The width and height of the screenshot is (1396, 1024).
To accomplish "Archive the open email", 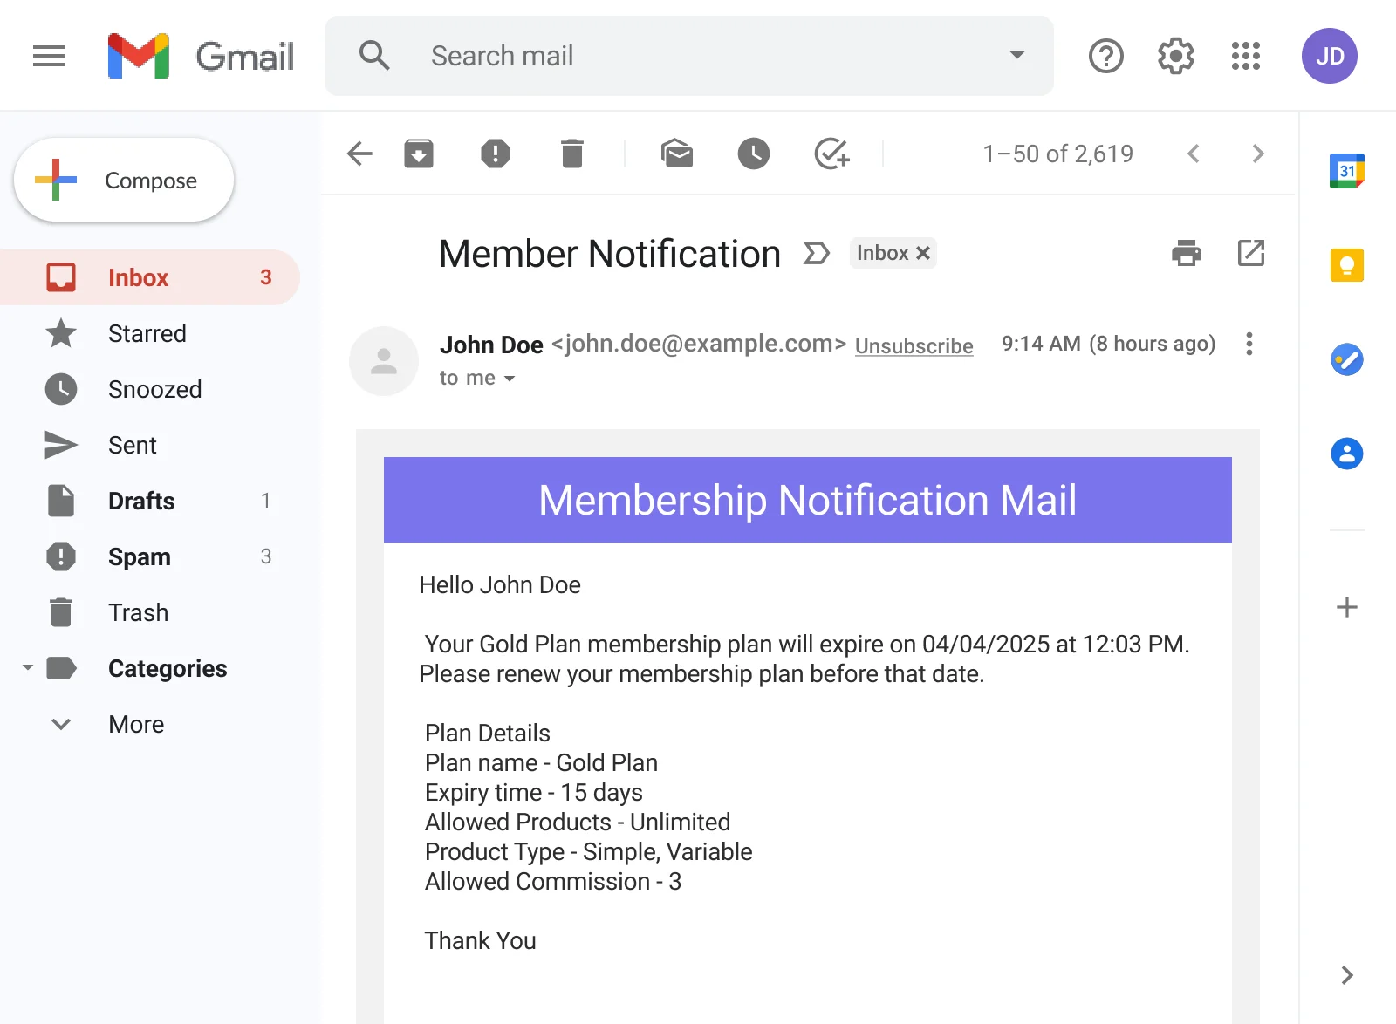I will tap(419, 154).
